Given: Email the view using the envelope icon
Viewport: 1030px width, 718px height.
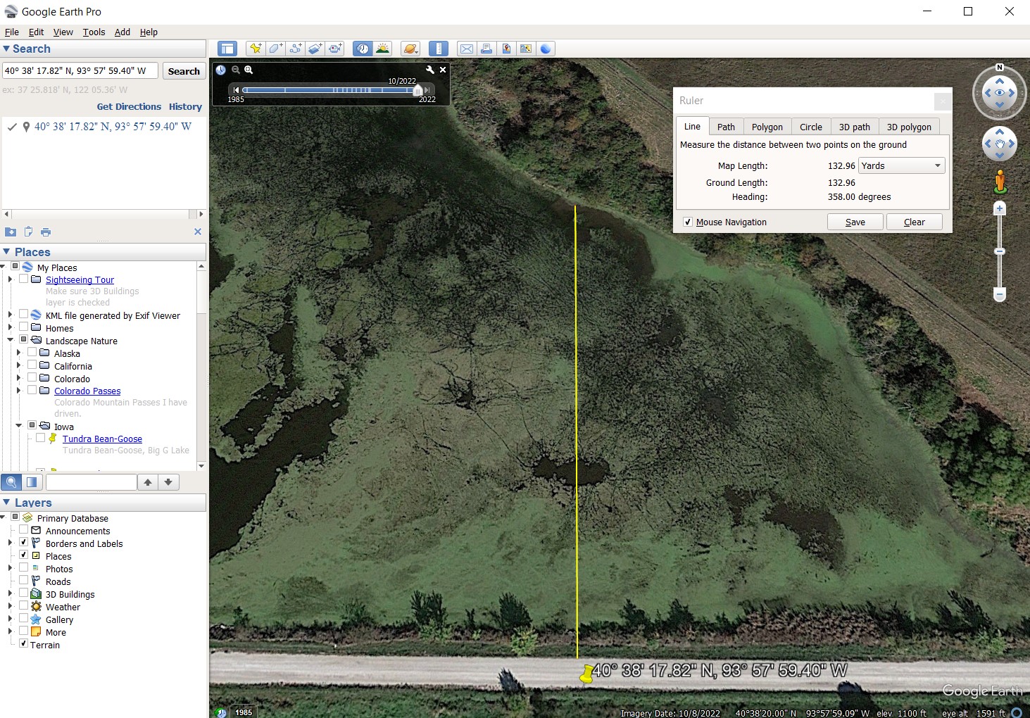Looking at the screenshot, I should tap(466, 49).
